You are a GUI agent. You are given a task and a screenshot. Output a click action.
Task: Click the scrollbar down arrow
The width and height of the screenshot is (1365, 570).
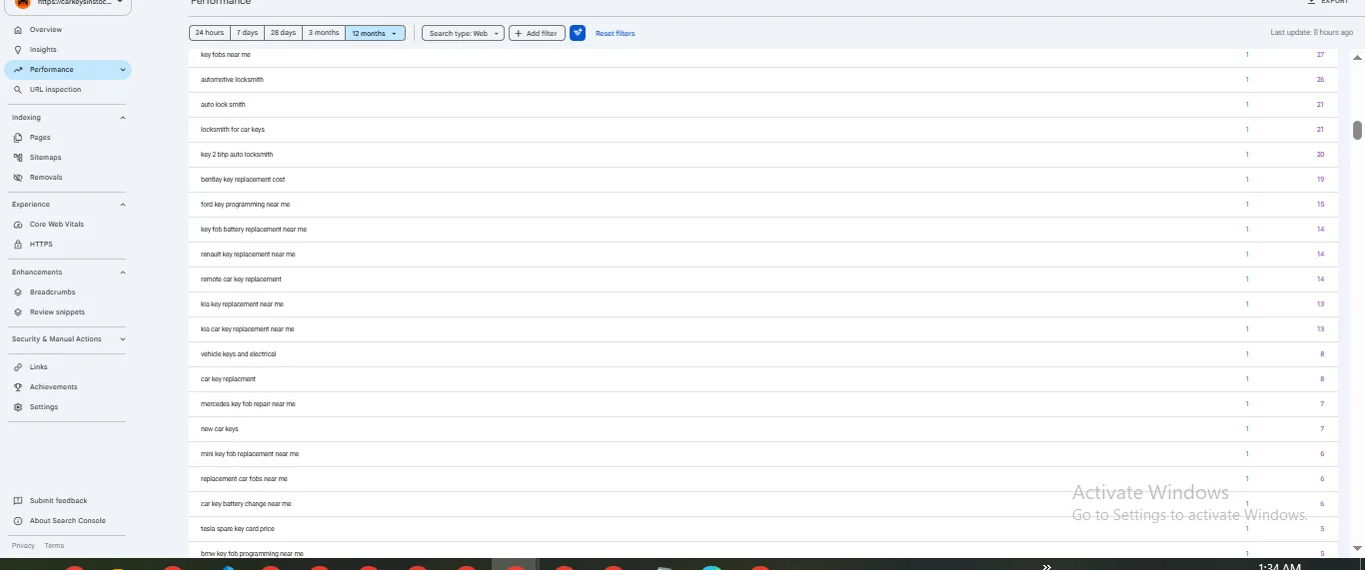pos(1358,547)
